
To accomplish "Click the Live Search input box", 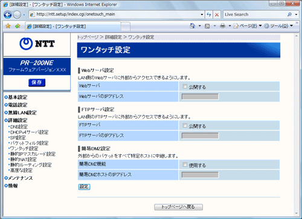I will (255, 15).
